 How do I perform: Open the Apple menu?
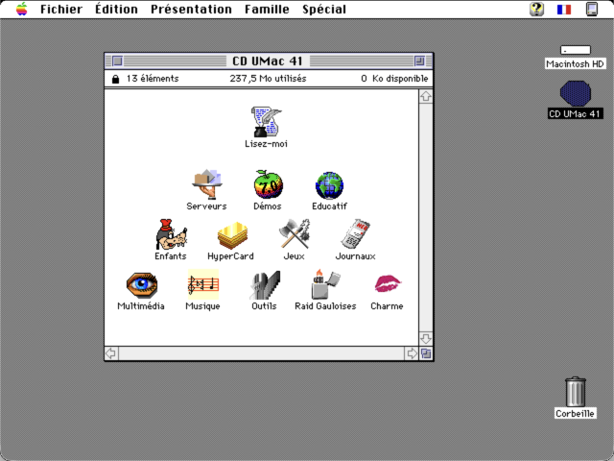22,9
